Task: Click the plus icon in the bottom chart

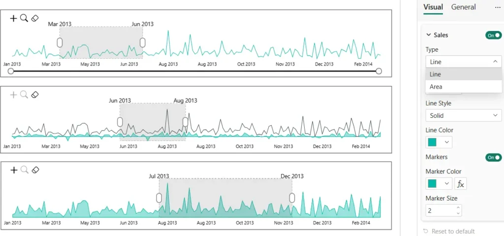Action: click(x=14, y=170)
